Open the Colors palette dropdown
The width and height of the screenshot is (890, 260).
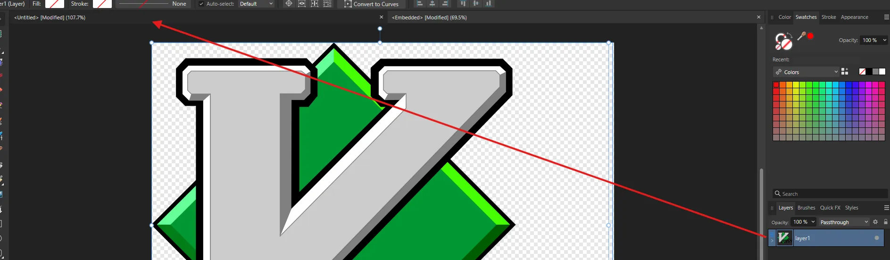(x=806, y=72)
